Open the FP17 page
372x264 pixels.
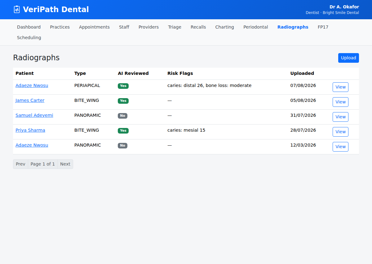pyautogui.click(x=323, y=27)
